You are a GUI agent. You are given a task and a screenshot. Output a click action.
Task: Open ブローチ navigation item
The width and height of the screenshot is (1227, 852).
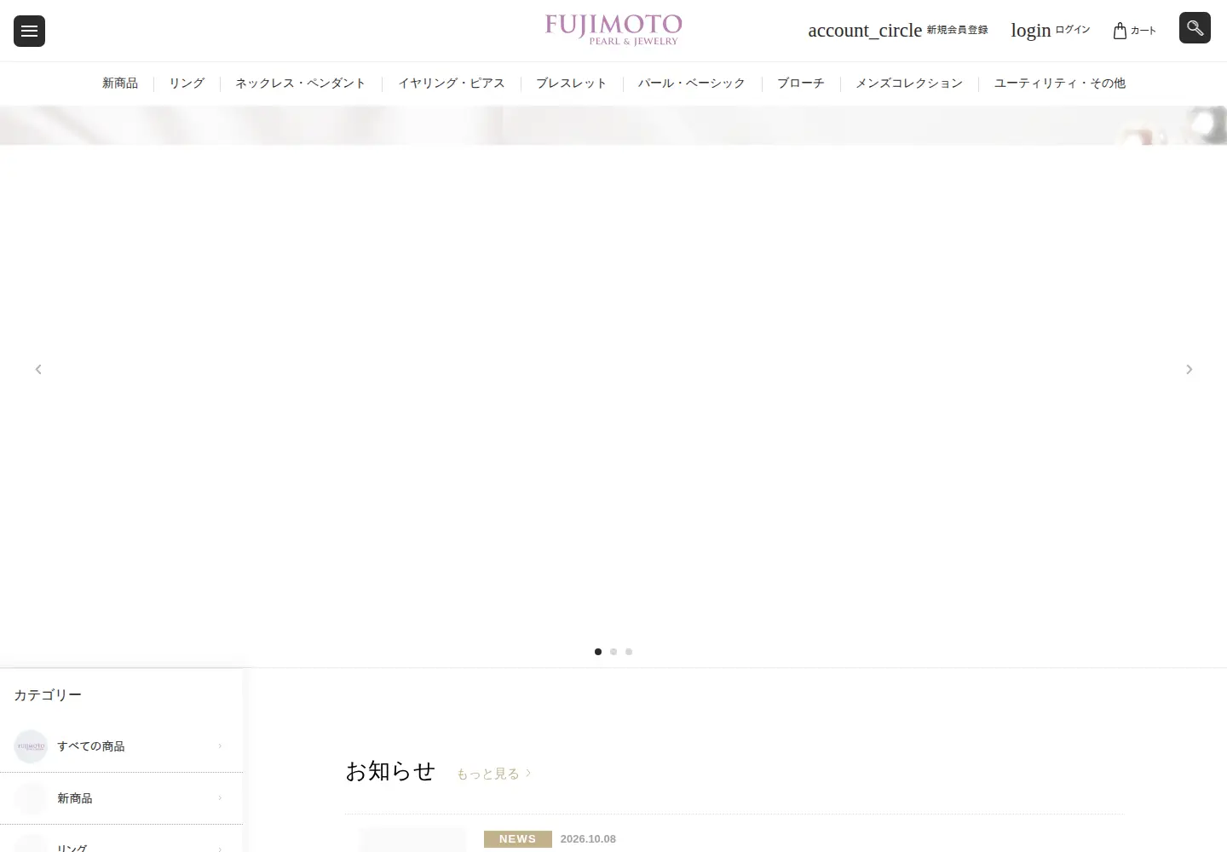801,83
